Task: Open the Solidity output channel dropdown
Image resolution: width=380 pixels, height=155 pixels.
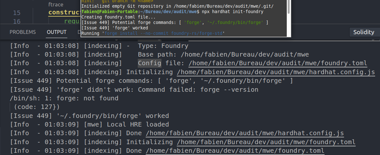Action: (x=365, y=32)
